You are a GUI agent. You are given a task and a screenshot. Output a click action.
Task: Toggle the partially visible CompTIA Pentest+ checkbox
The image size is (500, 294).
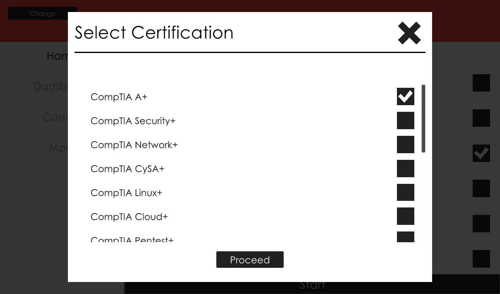(405, 237)
